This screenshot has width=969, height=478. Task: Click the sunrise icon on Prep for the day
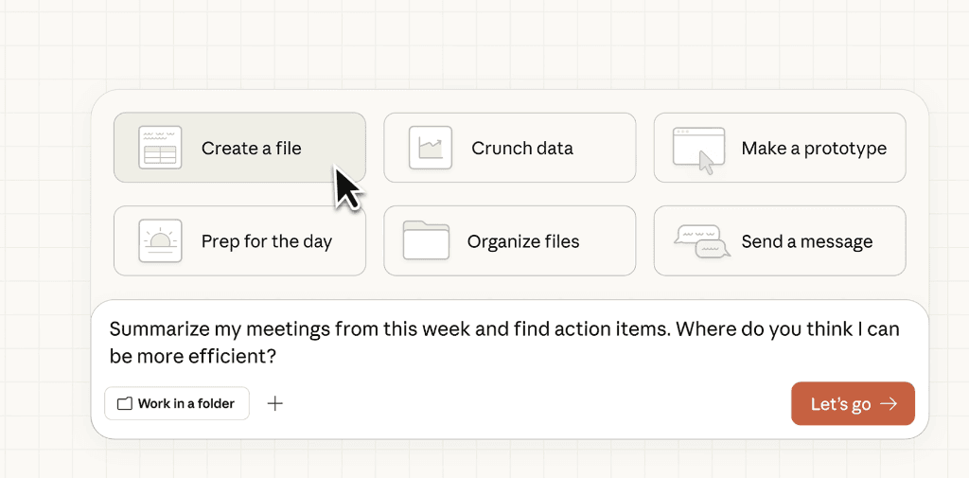coord(160,240)
